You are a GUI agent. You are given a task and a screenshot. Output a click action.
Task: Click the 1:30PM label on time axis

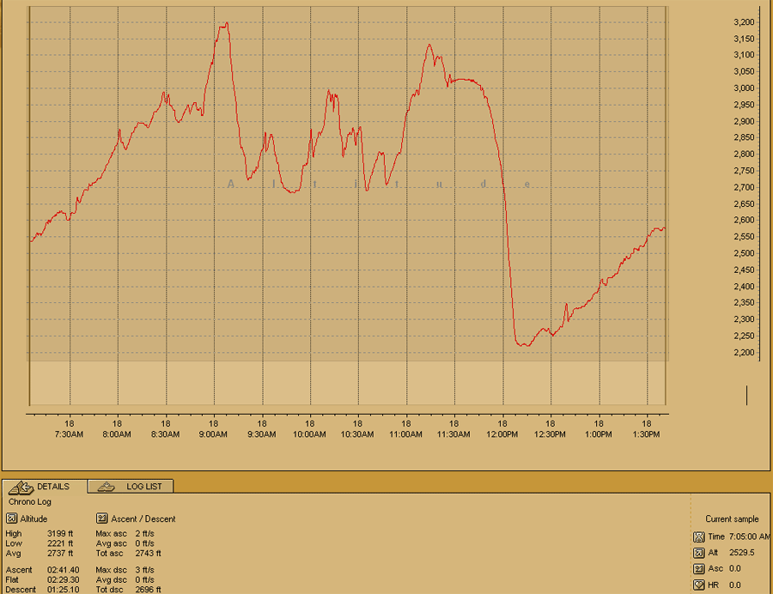click(x=646, y=434)
